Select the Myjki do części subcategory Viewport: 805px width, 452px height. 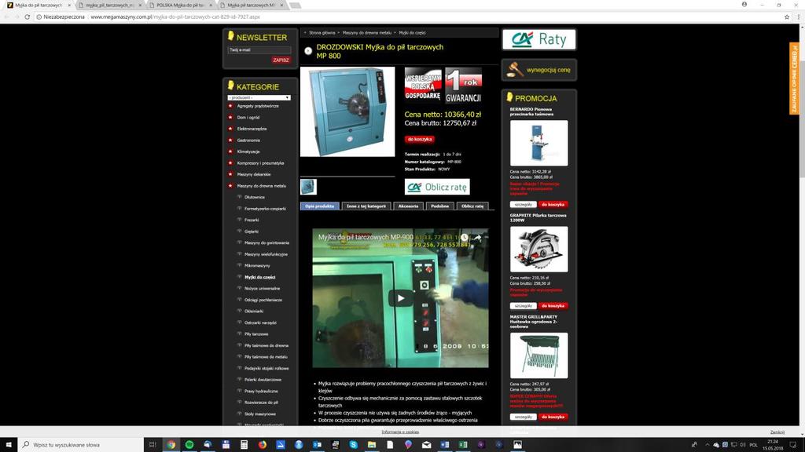click(x=259, y=277)
